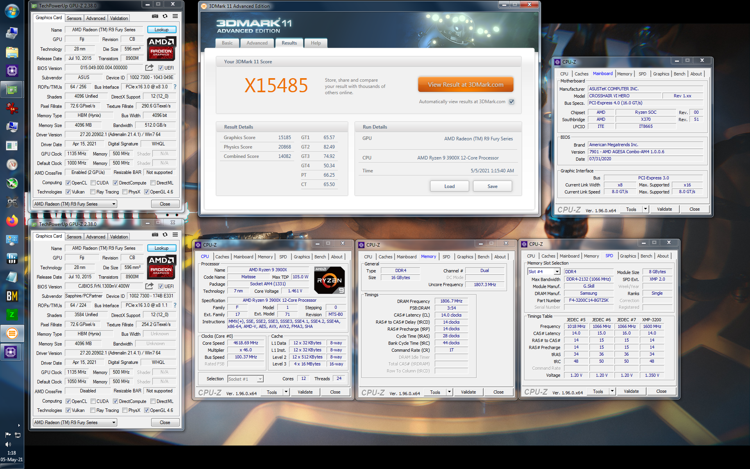The width and height of the screenshot is (750, 469).
Task: Open Sensors tab in top GPU-Z
Action: coord(74,18)
